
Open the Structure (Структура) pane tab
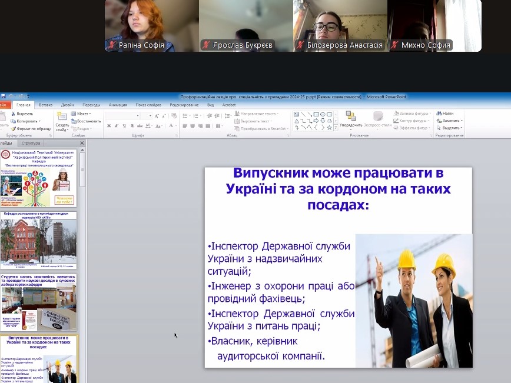click(31, 143)
